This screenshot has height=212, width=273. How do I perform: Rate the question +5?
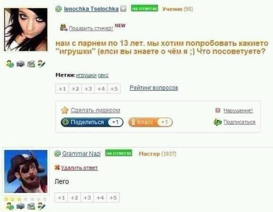pos(114,89)
